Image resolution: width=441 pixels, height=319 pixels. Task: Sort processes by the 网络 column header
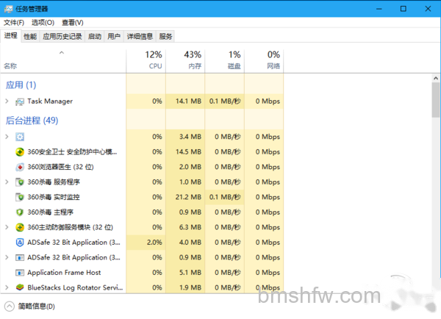[264, 60]
